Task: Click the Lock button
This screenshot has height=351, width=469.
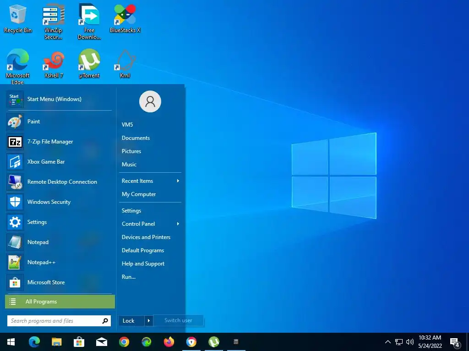Action: click(x=131, y=321)
